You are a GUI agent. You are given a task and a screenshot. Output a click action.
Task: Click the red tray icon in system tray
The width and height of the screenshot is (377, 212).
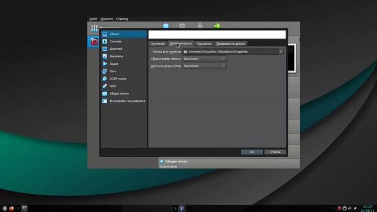click(339, 208)
